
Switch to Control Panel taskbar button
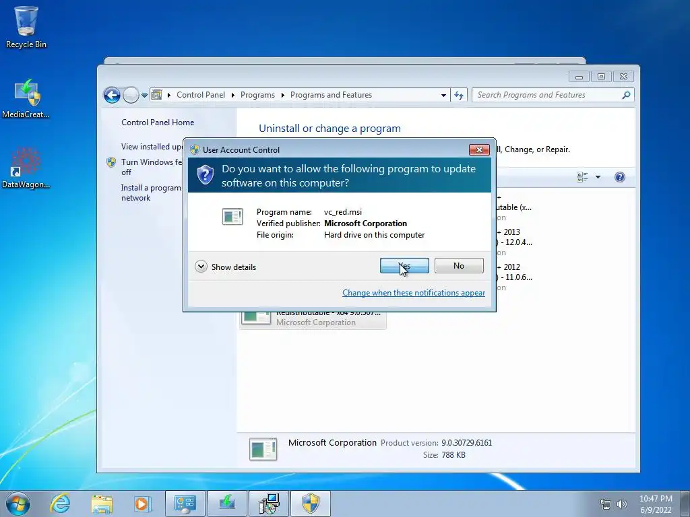point(185,504)
